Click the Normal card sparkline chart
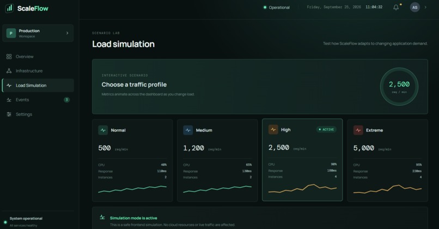Viewport: 439px width, 229px height. pyautogui.click(x=132, y=189)
